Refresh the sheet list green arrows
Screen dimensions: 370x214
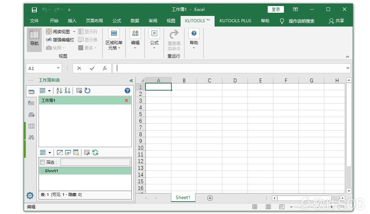(95, 153)
